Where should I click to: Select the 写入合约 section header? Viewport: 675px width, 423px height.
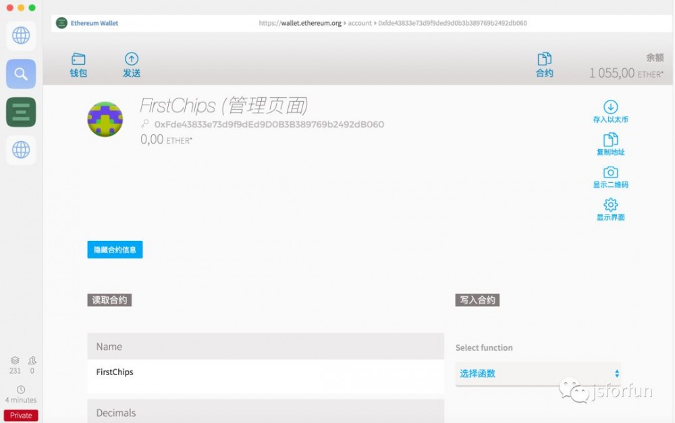(478, 300)
